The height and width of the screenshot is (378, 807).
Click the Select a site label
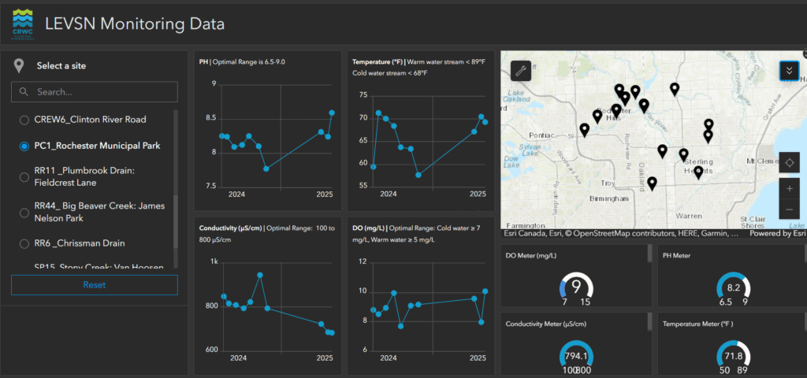[61, 66]
